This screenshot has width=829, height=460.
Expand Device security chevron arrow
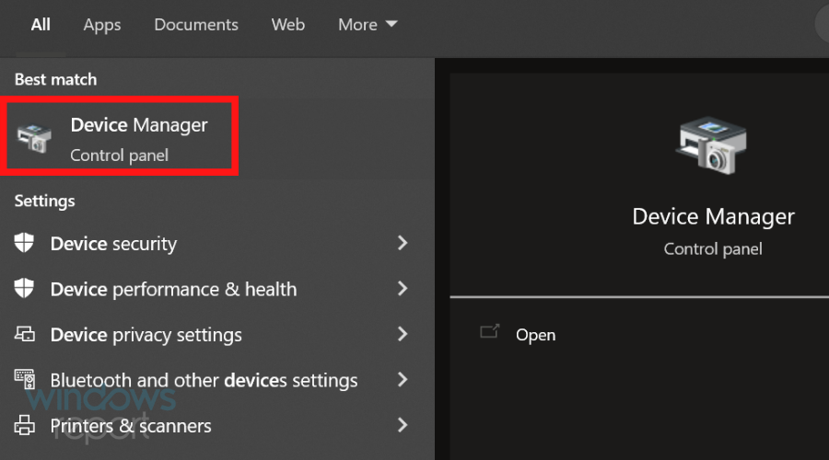[403, 243]
